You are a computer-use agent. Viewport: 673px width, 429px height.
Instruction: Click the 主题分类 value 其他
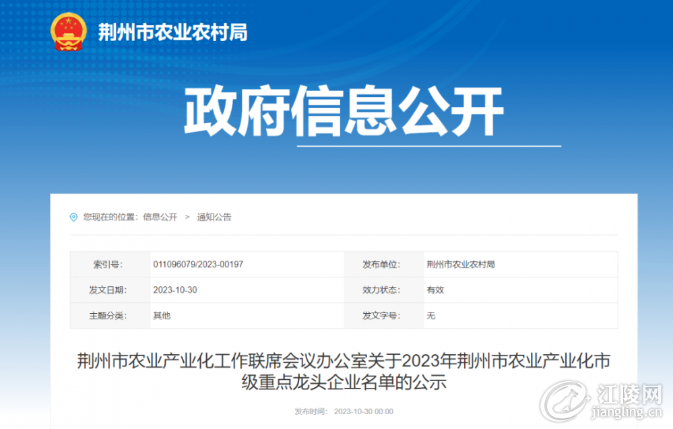(162, 316)
